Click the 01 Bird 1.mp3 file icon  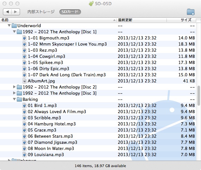coord(25,106)
